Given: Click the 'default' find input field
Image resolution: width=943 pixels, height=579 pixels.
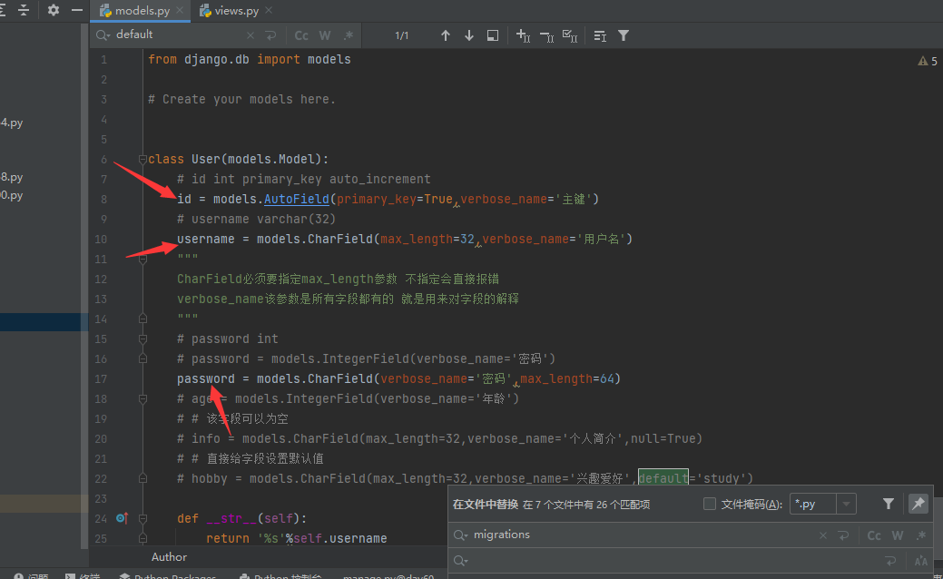Looking at the screenshot, I should [179, 34].
